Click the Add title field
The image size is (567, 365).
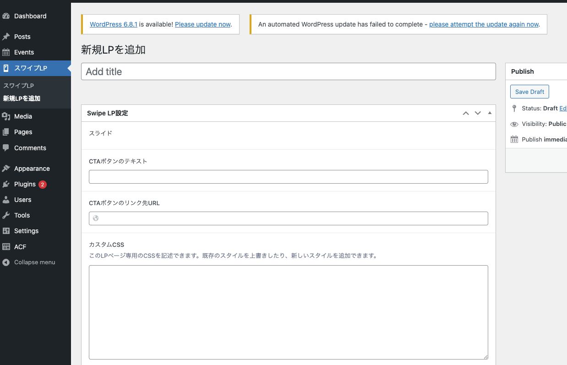289,71
